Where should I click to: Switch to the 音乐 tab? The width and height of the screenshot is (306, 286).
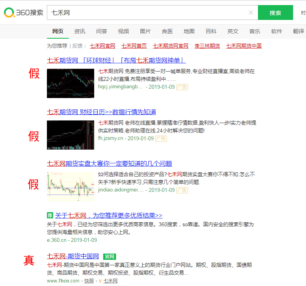pyautogui.click(x=255, y=31)
